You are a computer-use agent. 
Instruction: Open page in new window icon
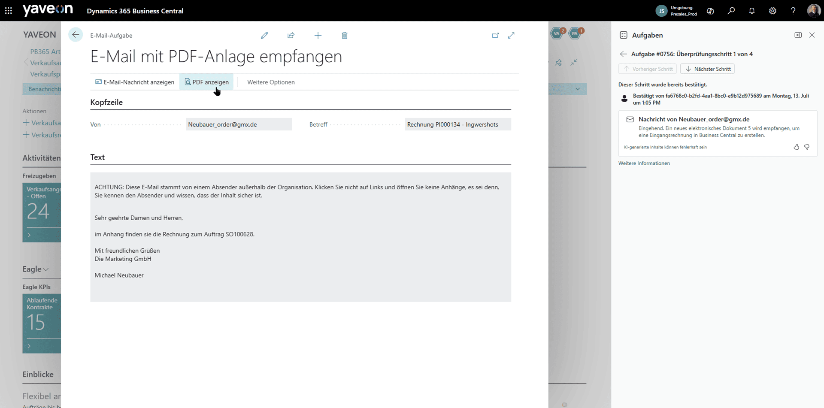495,35
